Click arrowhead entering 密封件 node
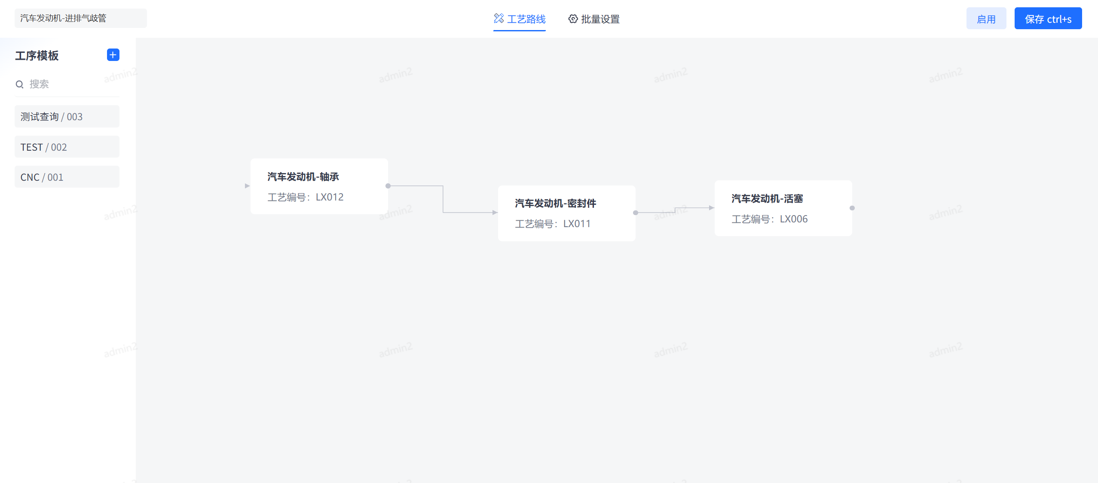Image resolution: width=1098 pixels, height=483 pixels. coord(495,213)
